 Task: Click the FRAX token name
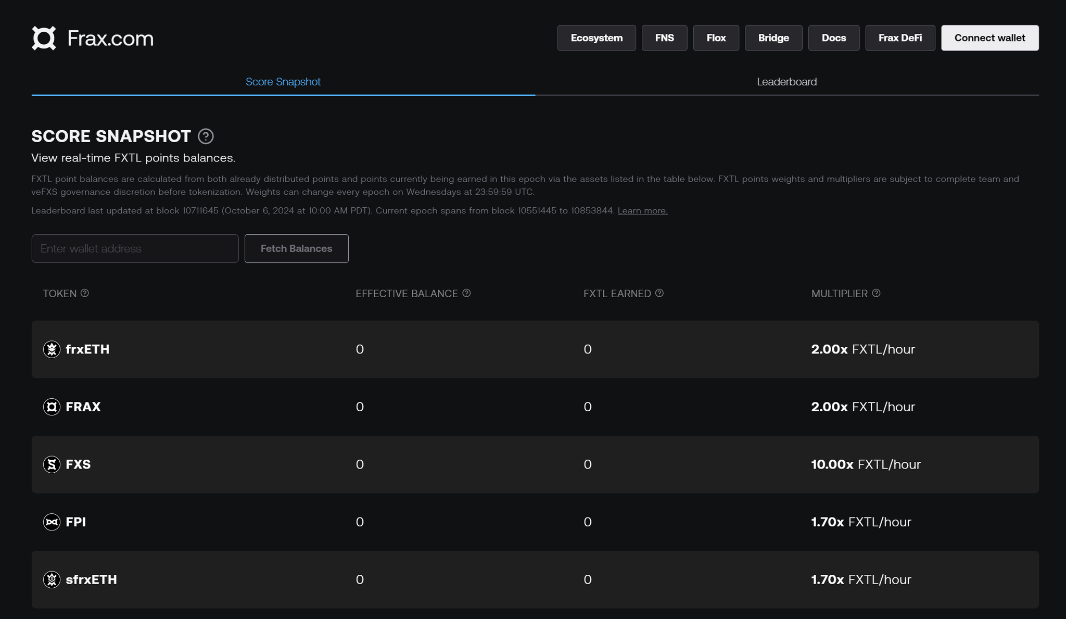pos(83,407)
